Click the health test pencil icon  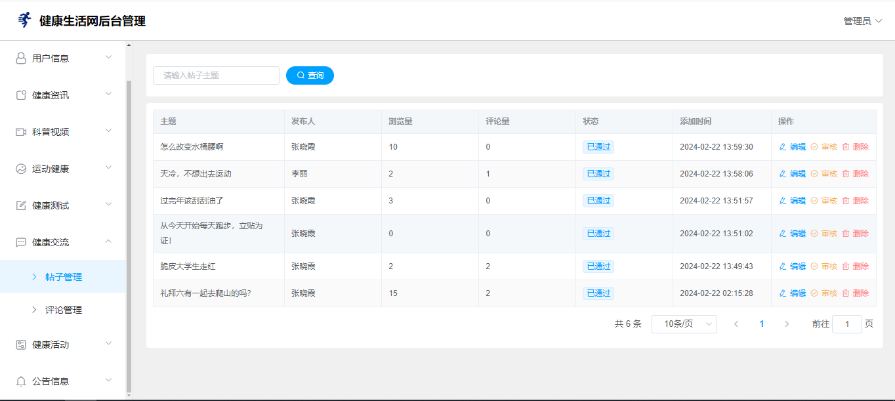(x=21, y=205)
